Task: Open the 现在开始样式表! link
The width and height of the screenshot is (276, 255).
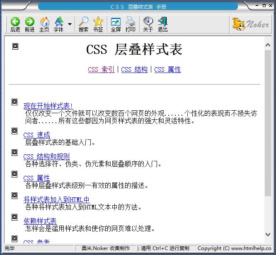Action: 48,106
